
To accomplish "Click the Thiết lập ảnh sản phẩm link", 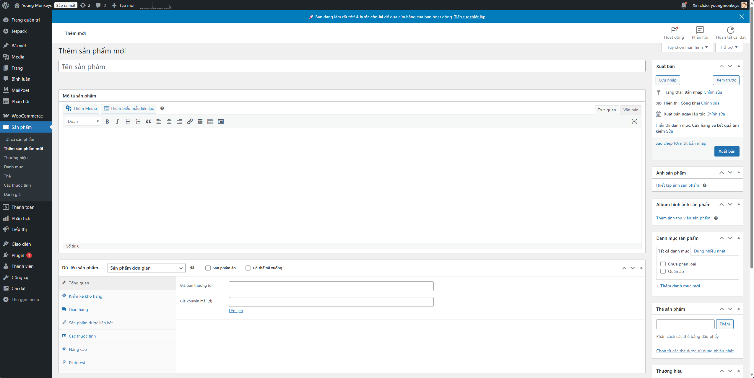I will [x=677, y=185].
